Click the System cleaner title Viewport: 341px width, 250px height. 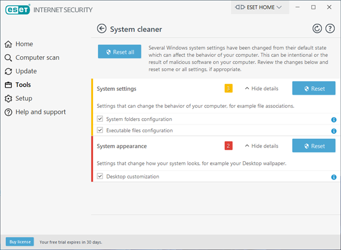(x=136, y=29)
